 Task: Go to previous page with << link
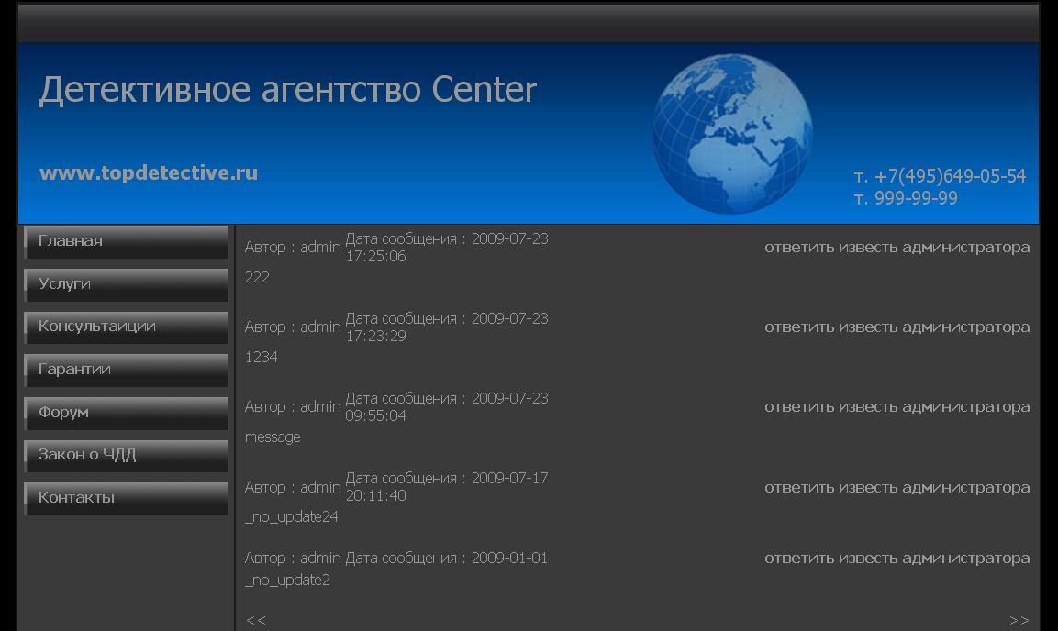[256, 620]
